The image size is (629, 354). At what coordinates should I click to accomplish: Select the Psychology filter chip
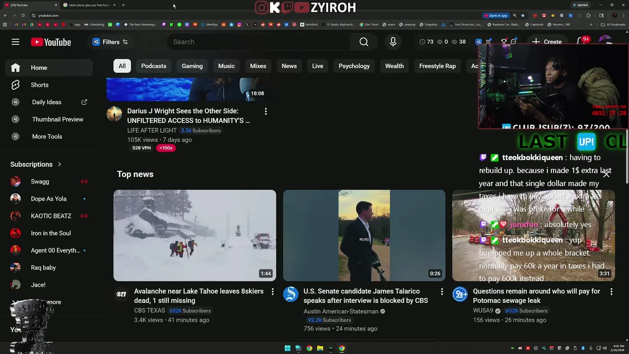coord(354,66)
